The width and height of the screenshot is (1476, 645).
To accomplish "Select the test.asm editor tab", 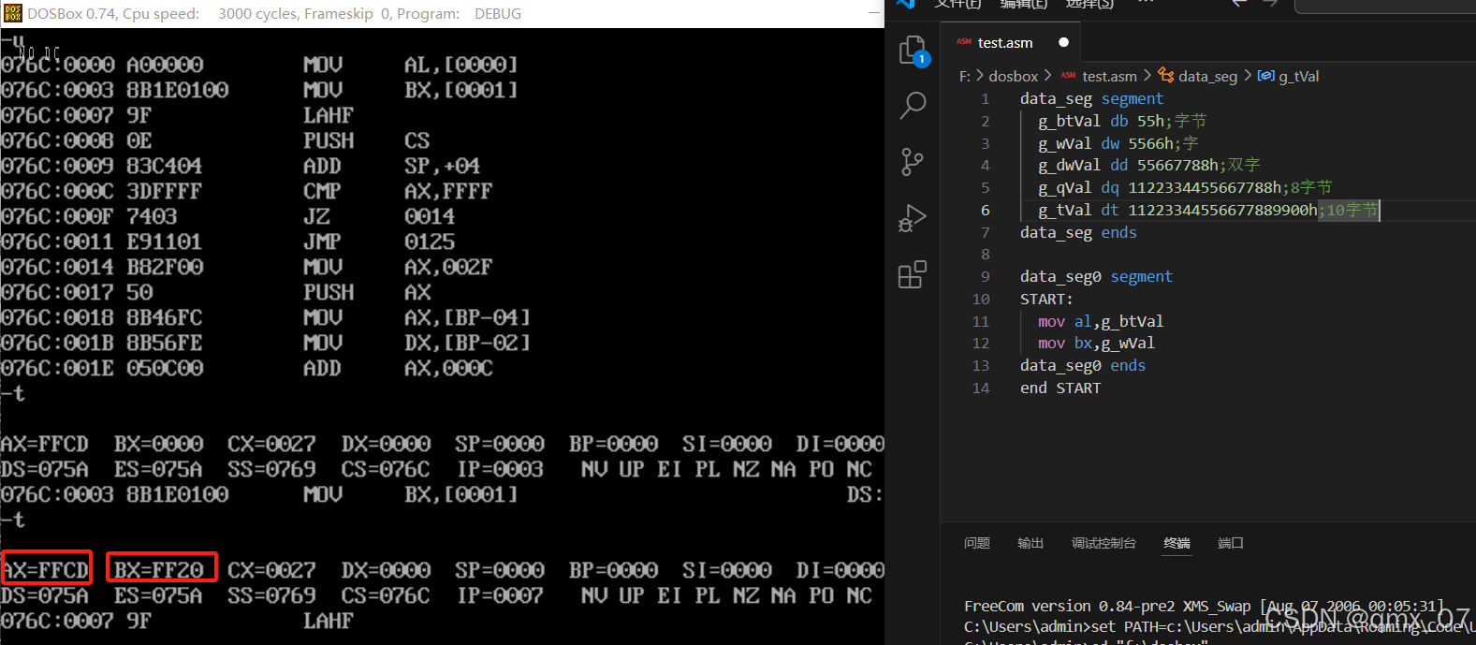I will 1011,42.
